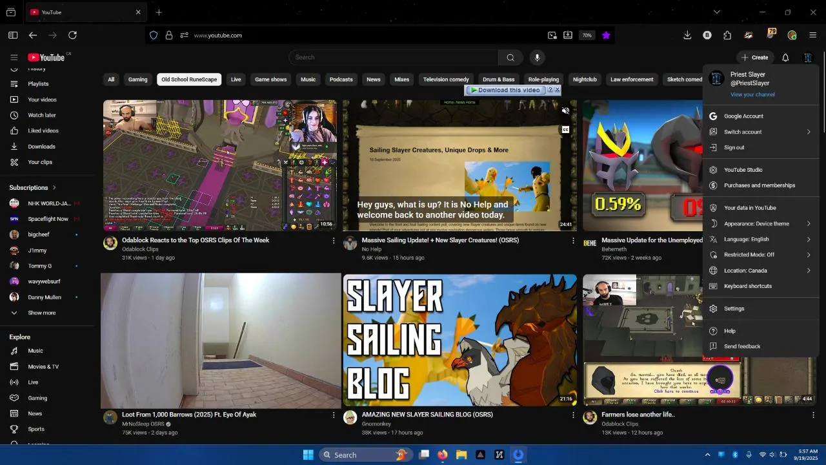Open Your videos in sidebar
Screen dimensions: 826x465
(x=43, y=99)
